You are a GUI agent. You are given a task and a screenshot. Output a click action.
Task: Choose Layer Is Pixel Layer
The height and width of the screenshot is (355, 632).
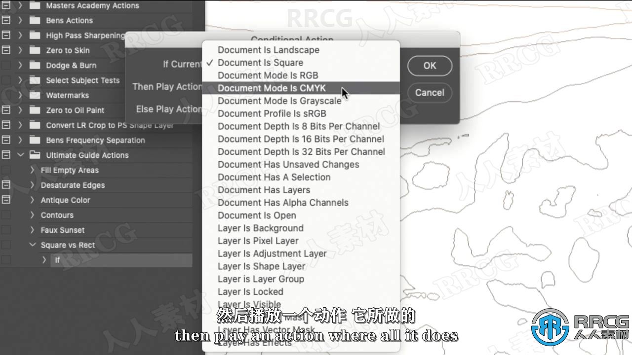coord(301,241)
